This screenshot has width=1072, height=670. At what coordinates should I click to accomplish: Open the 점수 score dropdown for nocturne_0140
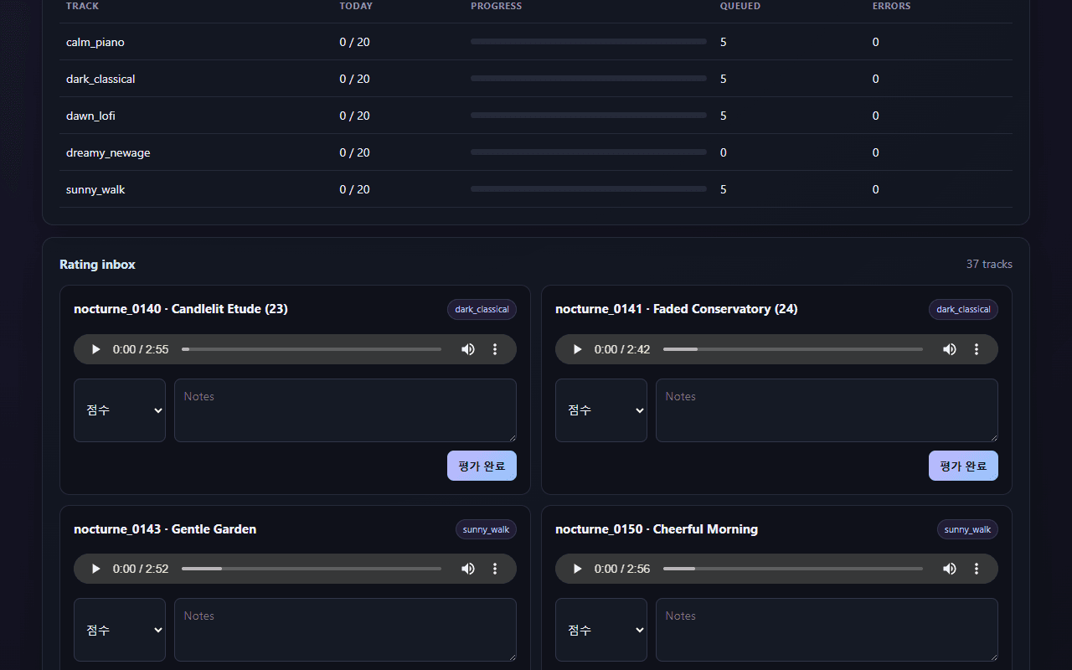coord(120,410)
